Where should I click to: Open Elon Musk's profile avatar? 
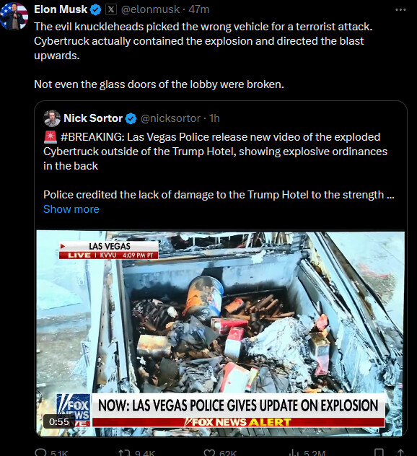point(14,16)
